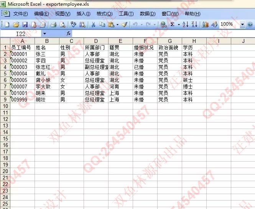Click the Redo arrow icon
Viewport: 255px width, 209px height.
148,24
